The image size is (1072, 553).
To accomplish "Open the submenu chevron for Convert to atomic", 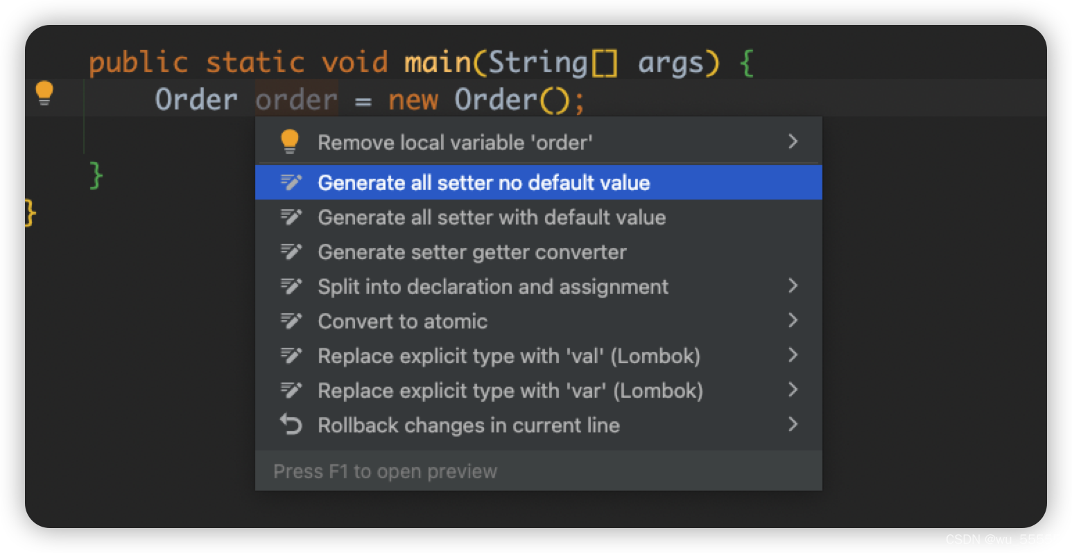I will tap(793, 320).
